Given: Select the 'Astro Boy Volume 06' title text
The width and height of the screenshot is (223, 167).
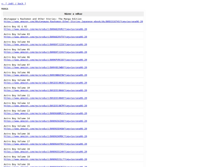Looking at the screenshot, I should tap(17, 57).
